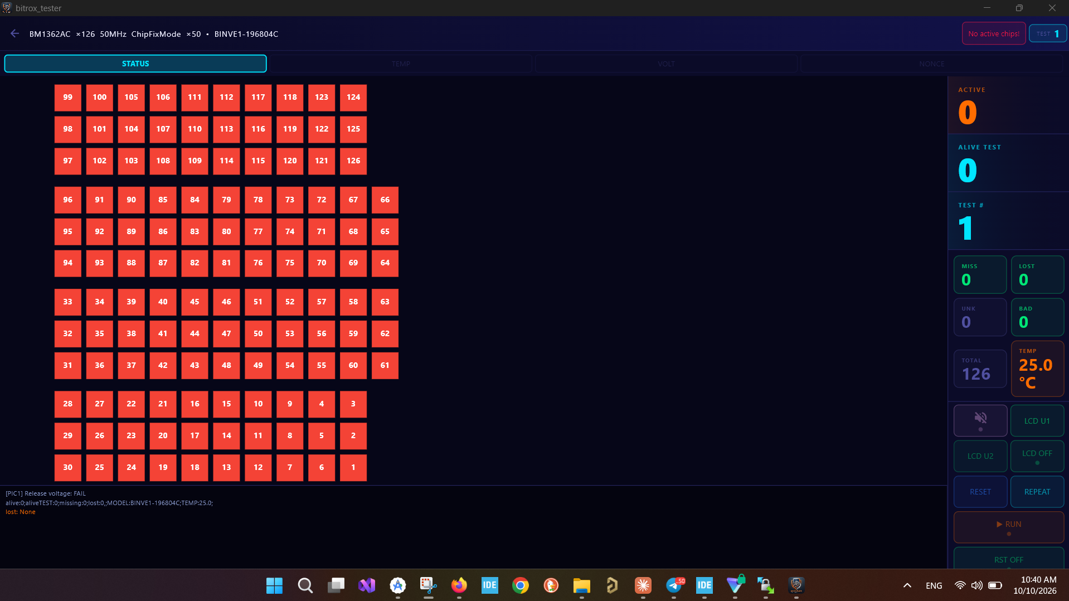
Task: Toggle the speaker mute button
Action: [x=980, y=420]
